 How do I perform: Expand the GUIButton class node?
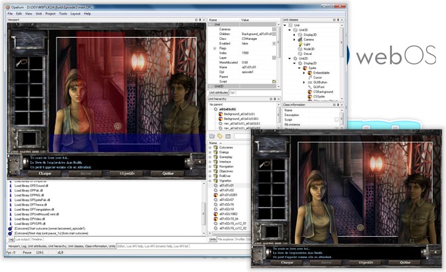(304, 82)
